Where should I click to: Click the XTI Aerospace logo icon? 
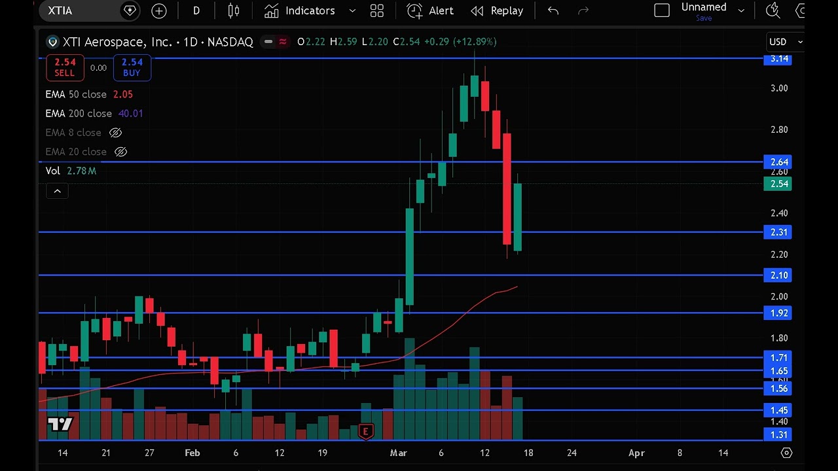pyautogui.click(x=52, y=42)
